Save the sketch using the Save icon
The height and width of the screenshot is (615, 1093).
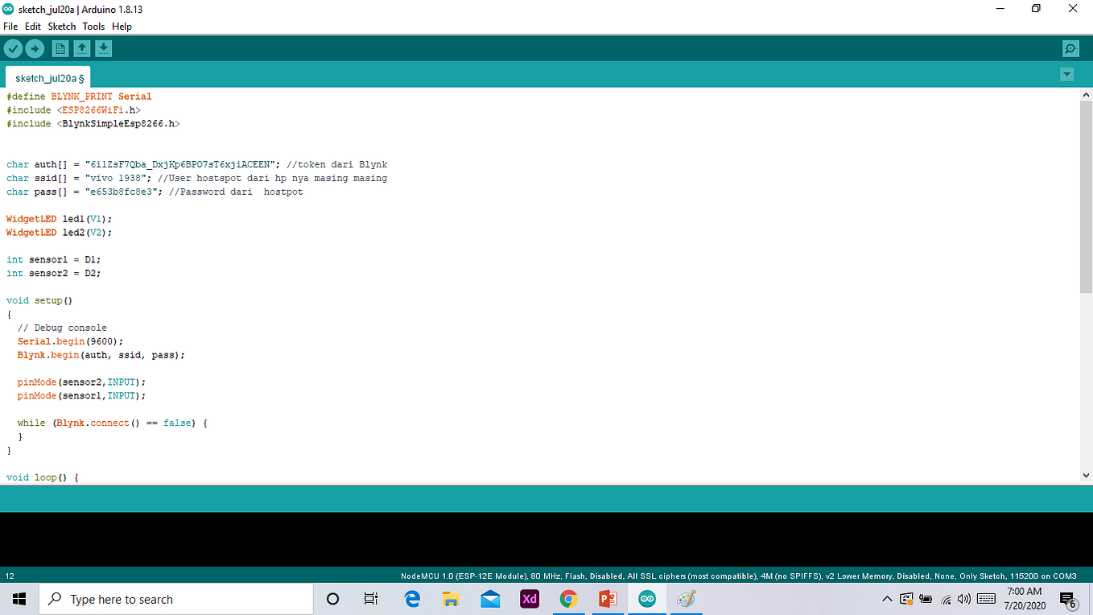point(103,48)
